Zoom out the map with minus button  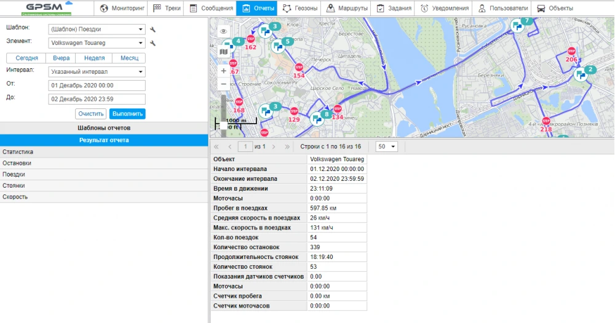coord(223,84)
